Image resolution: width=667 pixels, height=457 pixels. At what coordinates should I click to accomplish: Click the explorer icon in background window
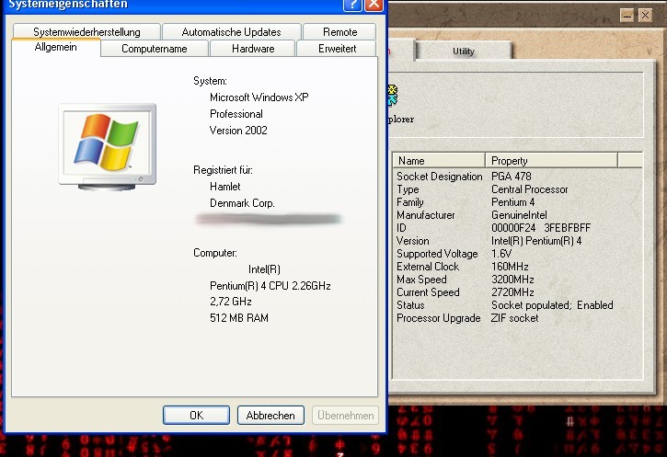click(392, 96)
